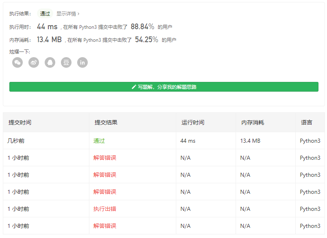The image size is (327, 238).
Task: Click the 54.25% memory percentile value
Action: tap(147, 40)
